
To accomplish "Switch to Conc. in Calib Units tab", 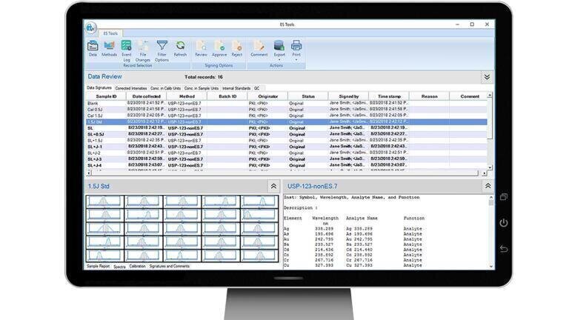I will tap(165, 88).
